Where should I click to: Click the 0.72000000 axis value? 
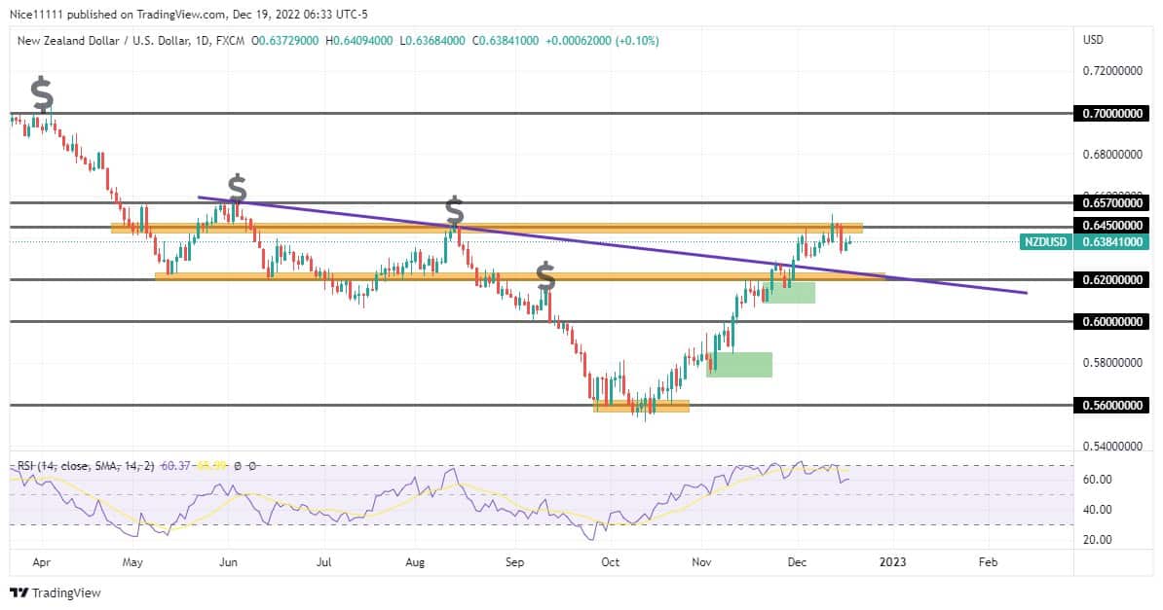[x=1112, y=71]
